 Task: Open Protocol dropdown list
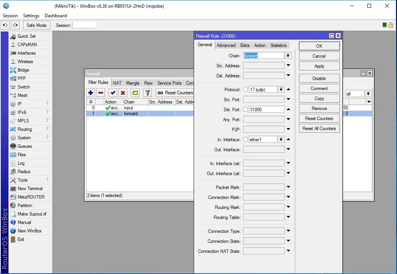coord(281,89)
